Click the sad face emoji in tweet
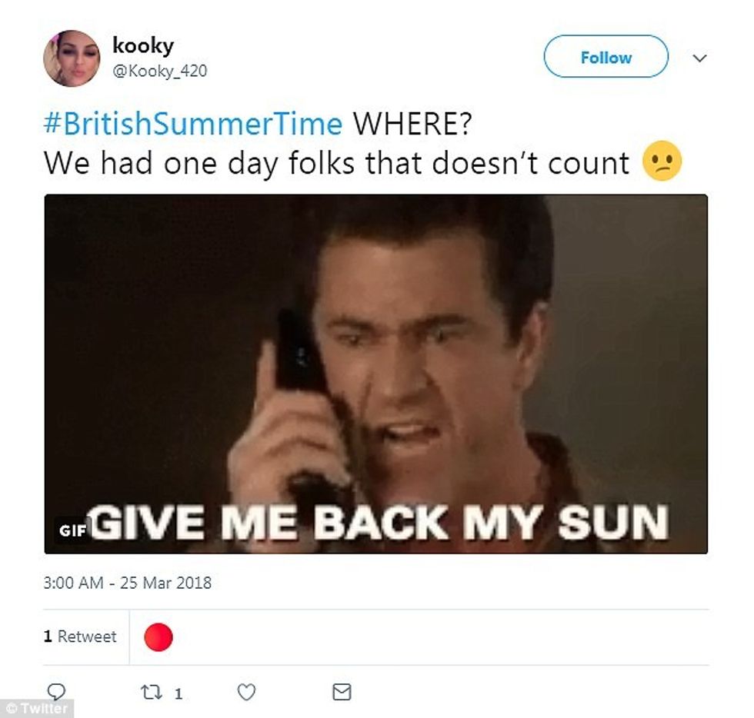Image resolution: width=754 pixels, height=718 pixels. 662,161
